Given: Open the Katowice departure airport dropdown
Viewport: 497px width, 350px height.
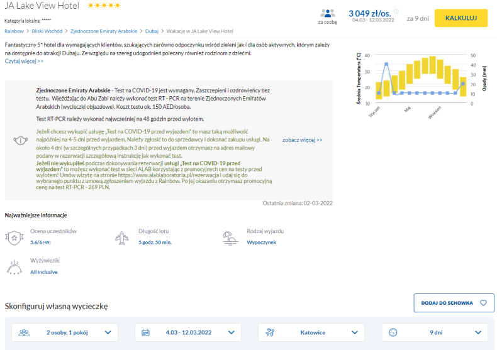Looking at the screenshot, I should tap(311, 332).
